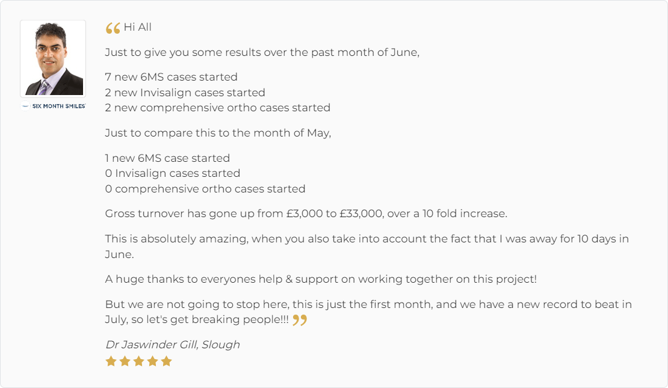This screenshot has width=668, height=388.
Task: Click 'This is absolutely amazing' paragraph
Action: (x=367, y=247)
